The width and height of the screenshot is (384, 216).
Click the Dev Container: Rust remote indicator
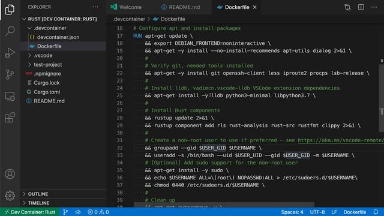(29, 212)
